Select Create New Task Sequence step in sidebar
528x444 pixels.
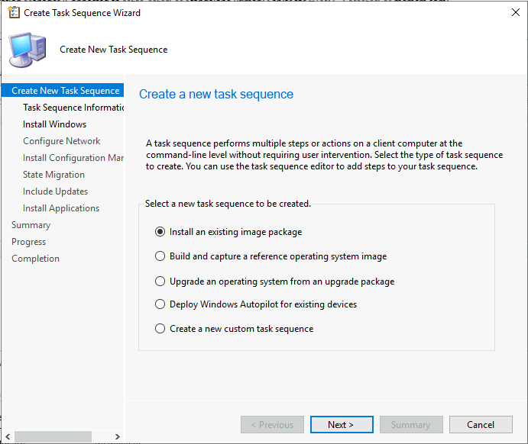pyautogui.click(x=63, y=91)
